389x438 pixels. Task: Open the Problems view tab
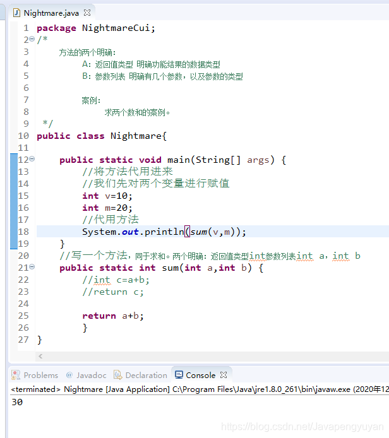pos(35,375)
